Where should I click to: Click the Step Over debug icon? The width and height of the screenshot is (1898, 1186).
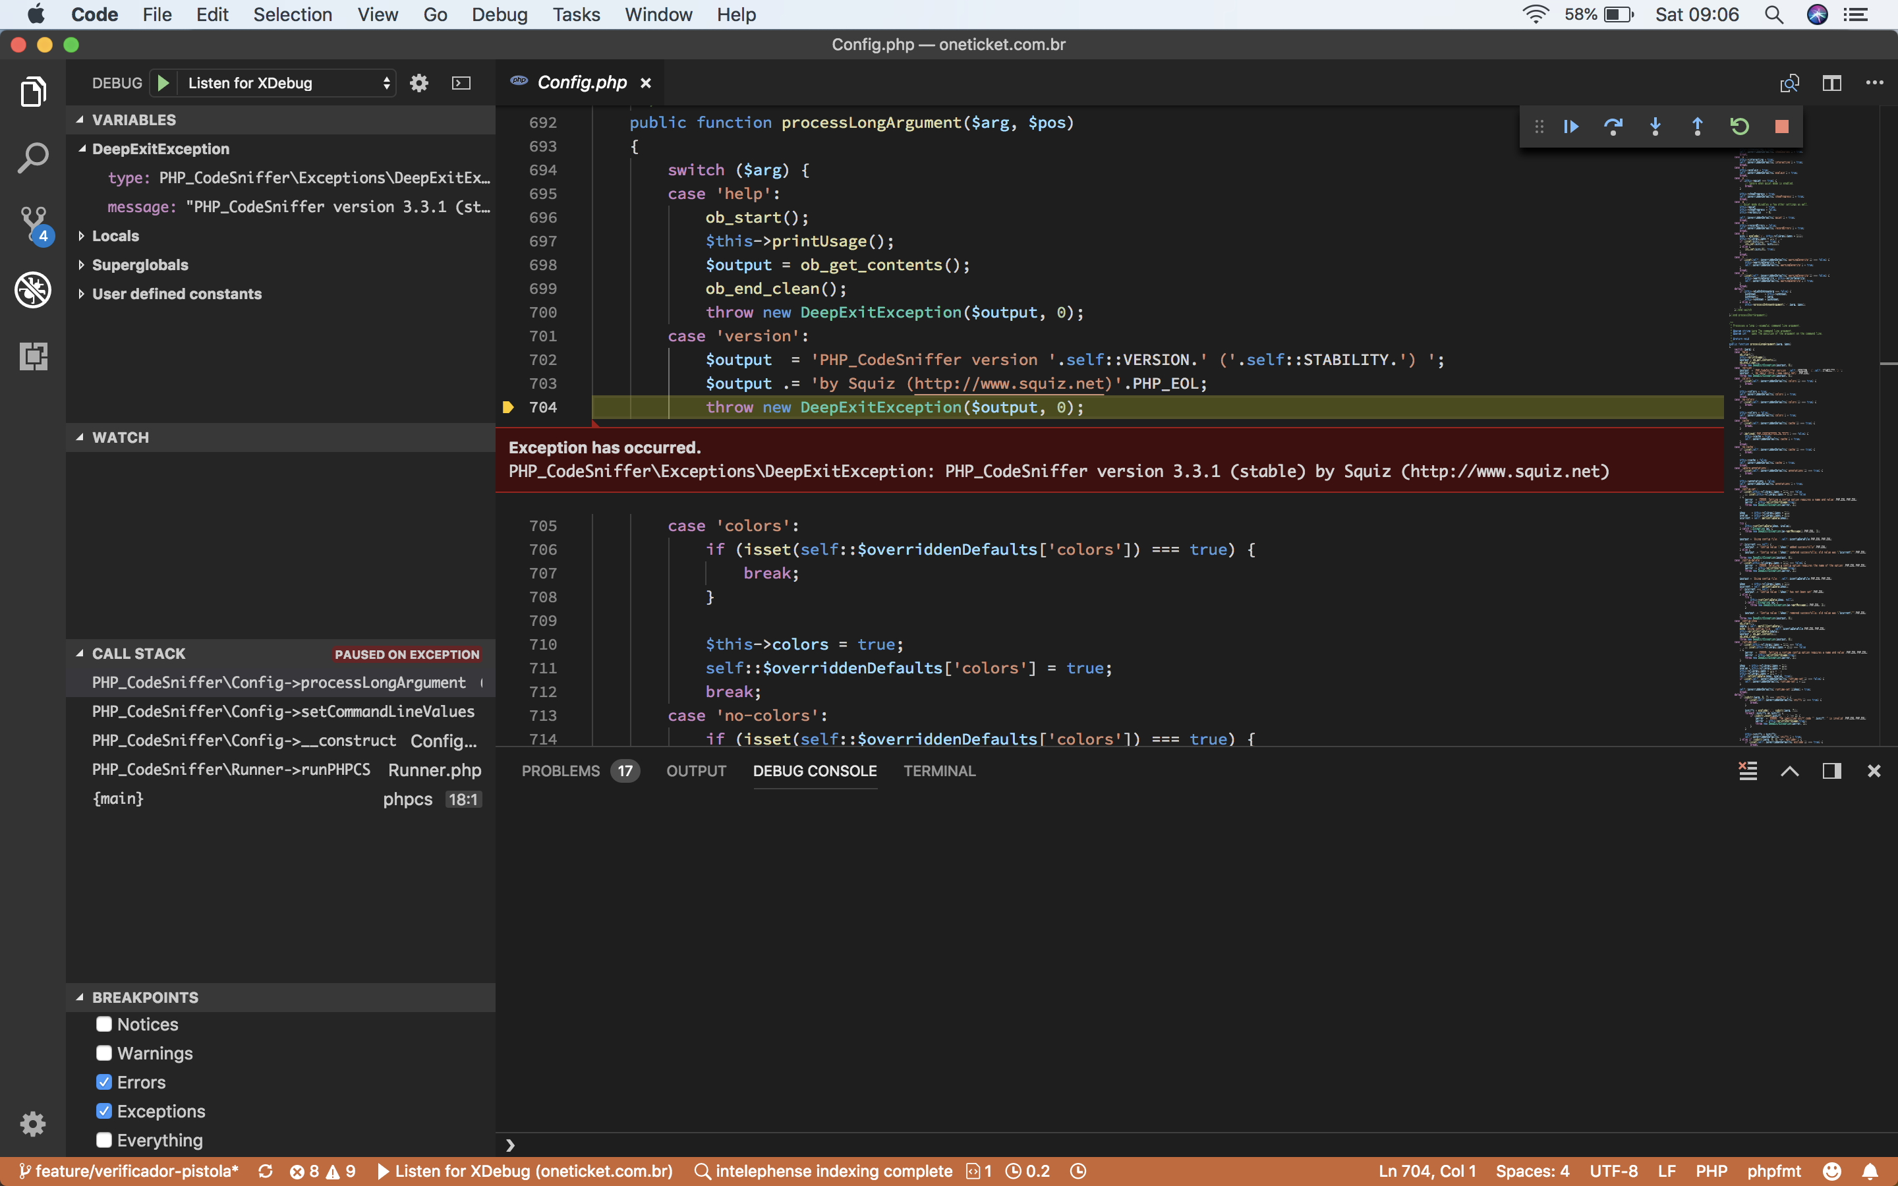[1613, 127]
